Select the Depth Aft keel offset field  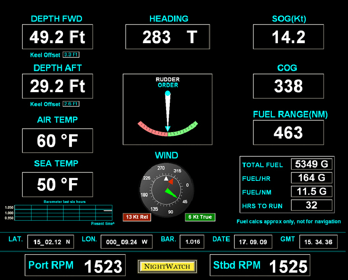tap(71, 104)
